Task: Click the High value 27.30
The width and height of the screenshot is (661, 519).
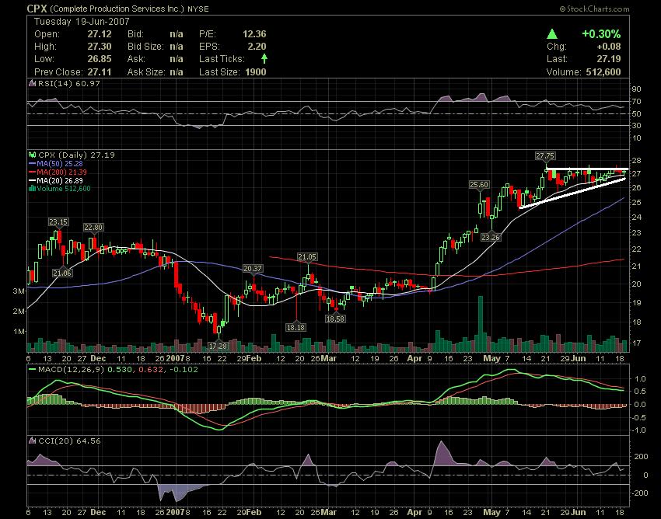Action: [100, 47]
